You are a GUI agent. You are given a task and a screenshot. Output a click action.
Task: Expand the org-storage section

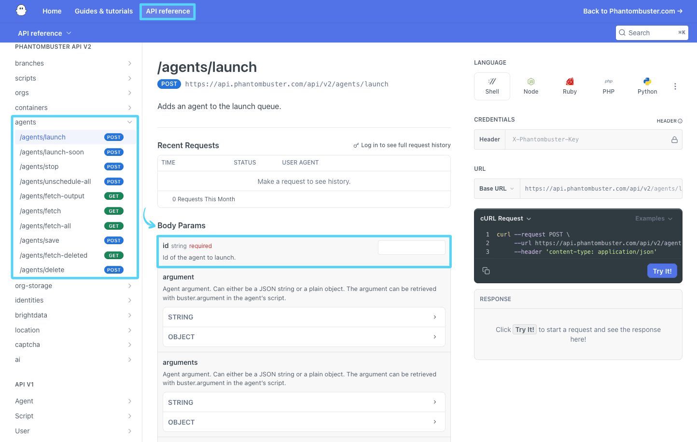click(x=130, y=286)
